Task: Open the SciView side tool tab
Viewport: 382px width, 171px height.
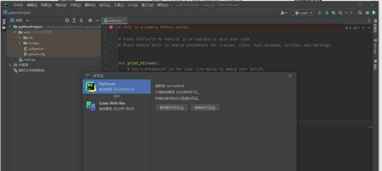Action: 375,46
